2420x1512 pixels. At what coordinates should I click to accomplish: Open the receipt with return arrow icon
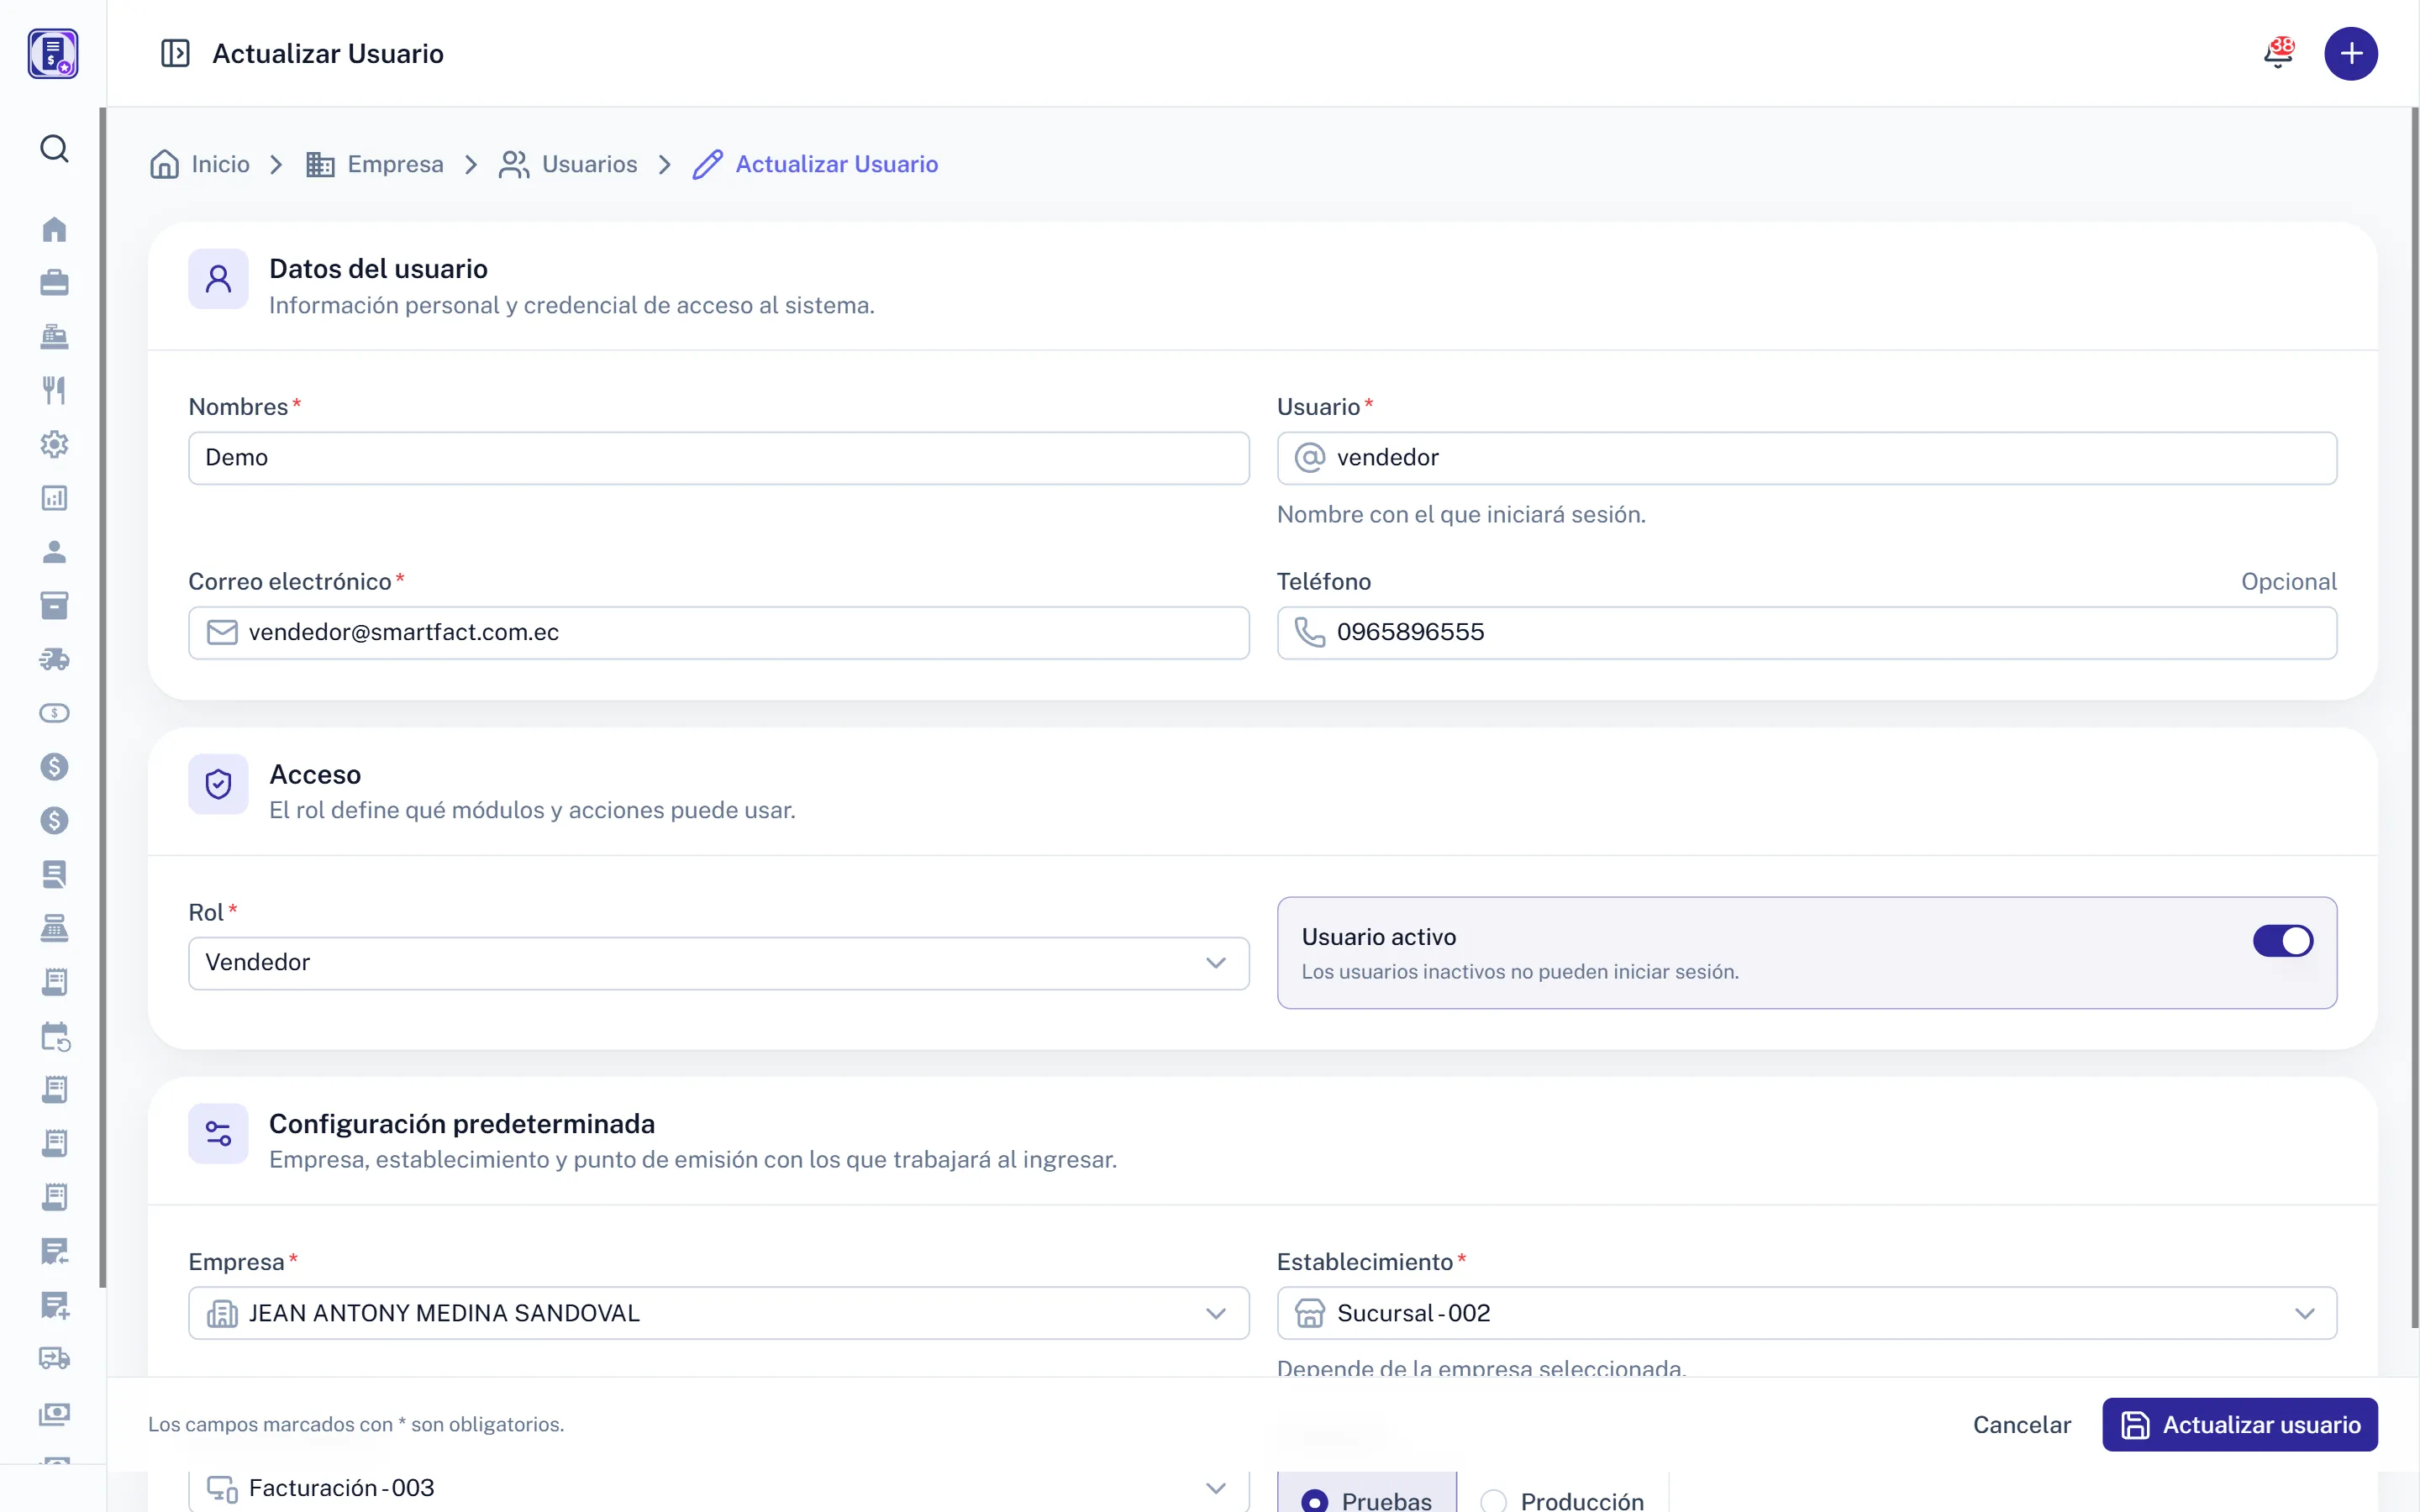click(x=54, y=1251)
